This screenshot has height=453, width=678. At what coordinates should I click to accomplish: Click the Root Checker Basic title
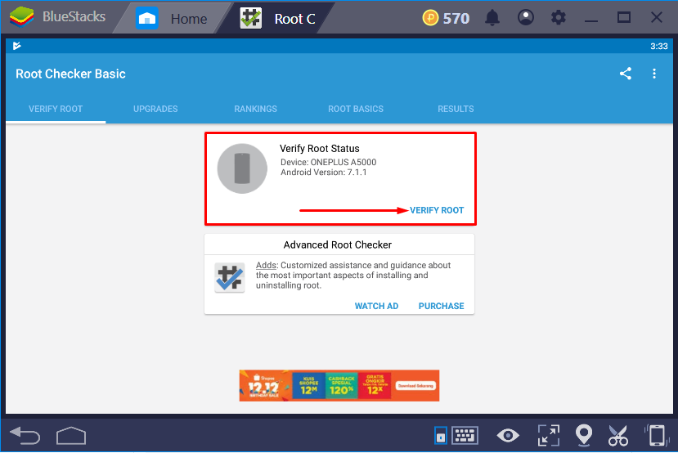70,74
